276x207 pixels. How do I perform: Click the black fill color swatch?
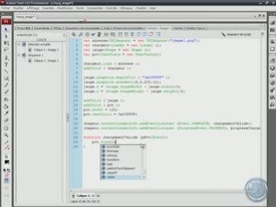point(7,162)
